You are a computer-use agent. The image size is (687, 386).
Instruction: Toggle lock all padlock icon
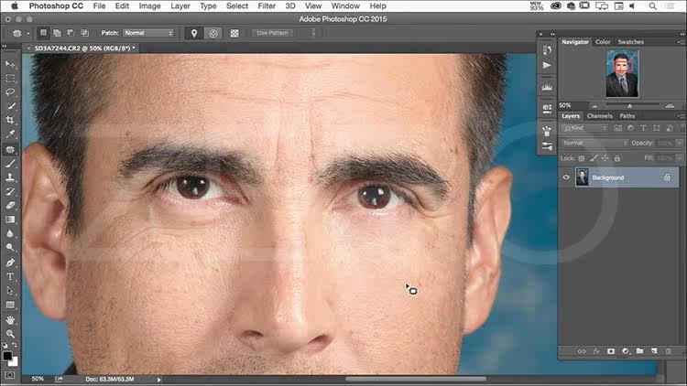[x=616, y=158]
